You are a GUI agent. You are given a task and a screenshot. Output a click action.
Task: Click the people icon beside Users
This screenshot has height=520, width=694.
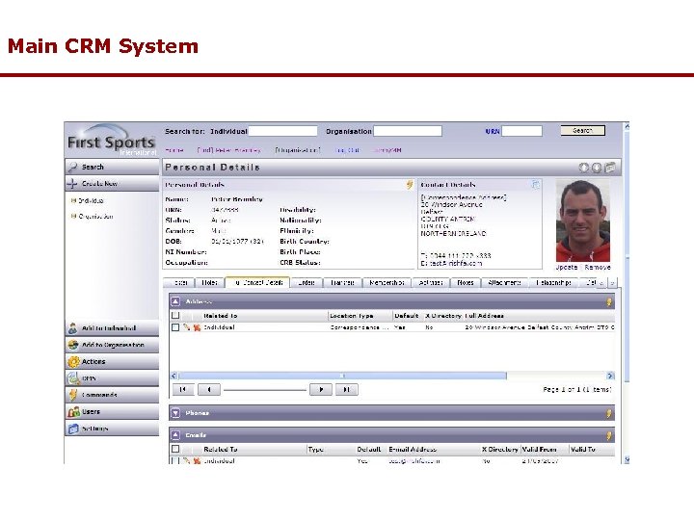[x=73, y=412]
